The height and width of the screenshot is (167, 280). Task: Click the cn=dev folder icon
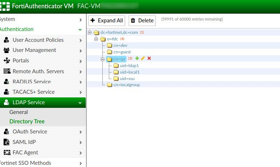coord(110,45)
